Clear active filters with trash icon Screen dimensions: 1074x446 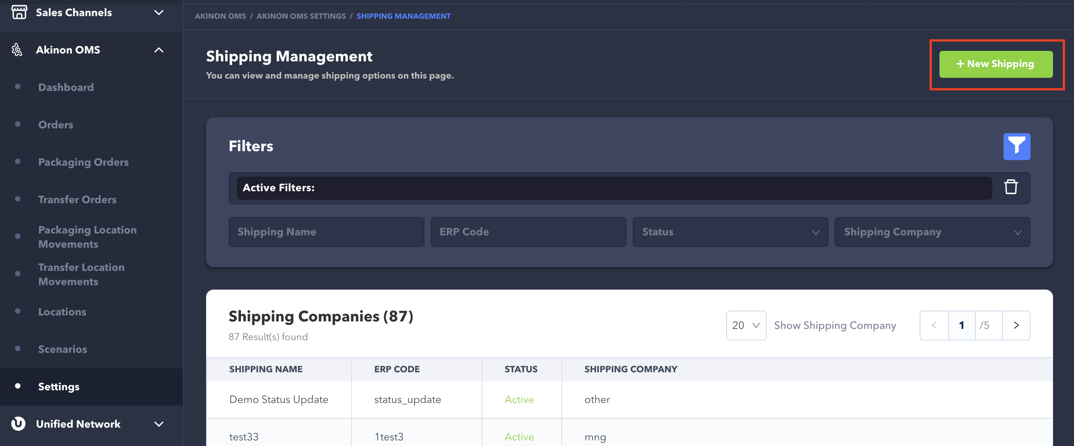point(1010,187)
